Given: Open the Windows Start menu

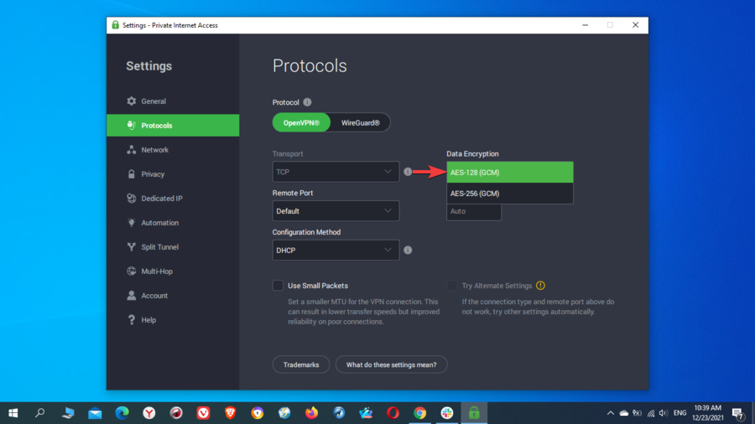Looking at the screenshot, I should pyautogui.click(x=13, y=413).
